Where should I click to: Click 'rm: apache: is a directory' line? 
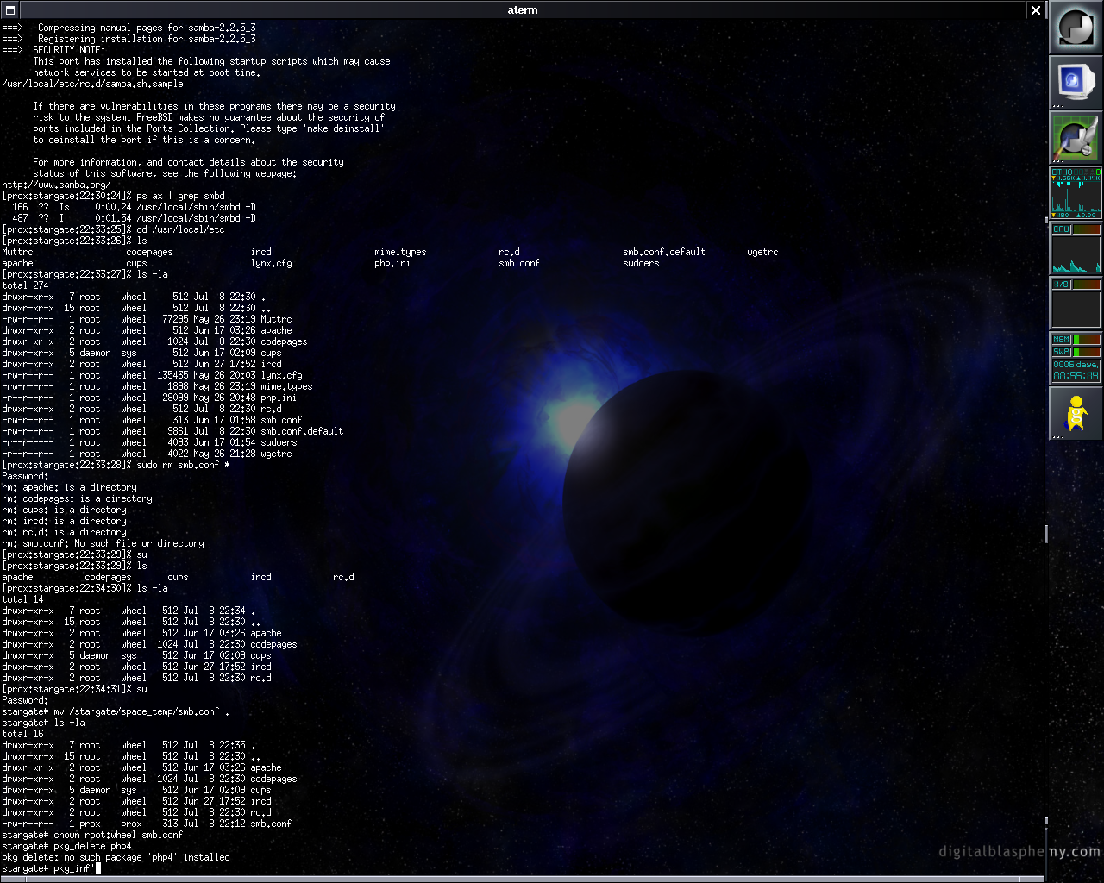pos(69,487)
